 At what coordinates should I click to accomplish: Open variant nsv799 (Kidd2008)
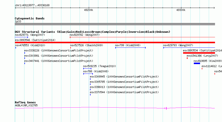click(128, 45)
